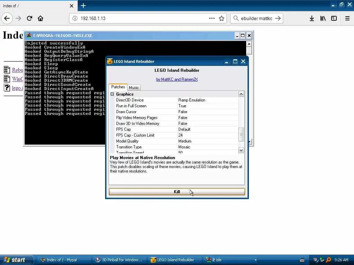
Task: Click the FPS Cap - Custom Limit value 24
Action: [180, 135]
